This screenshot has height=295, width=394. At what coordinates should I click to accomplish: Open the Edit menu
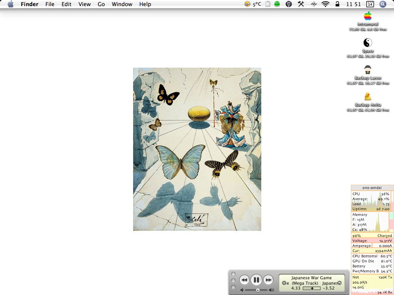pyautogui.click(x=66, y=4)
